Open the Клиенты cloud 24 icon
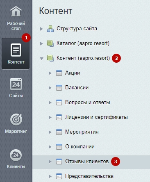150x182 pixels. pyautogui.click(x=16, y=155)
